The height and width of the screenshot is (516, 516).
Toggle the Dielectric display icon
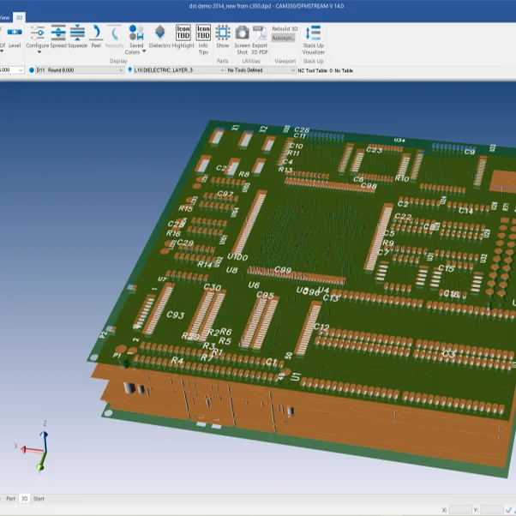(x=160, y=33)
